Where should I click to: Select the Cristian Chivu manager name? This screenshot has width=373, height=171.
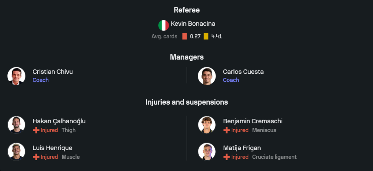pyautogui.click(x=53, y=72)
